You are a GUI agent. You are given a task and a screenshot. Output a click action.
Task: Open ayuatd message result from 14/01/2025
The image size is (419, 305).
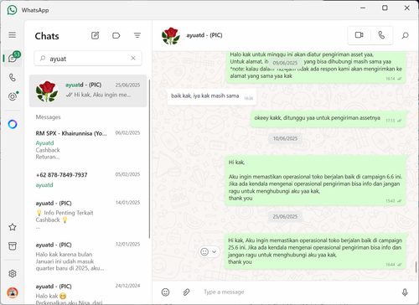tap(88, 215)
